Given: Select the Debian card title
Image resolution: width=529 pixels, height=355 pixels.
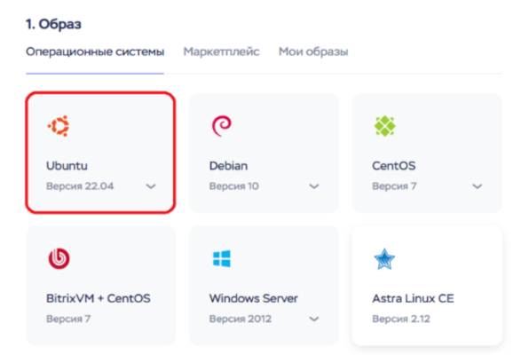Looking at the screenshot, I should tap(228, 166).
